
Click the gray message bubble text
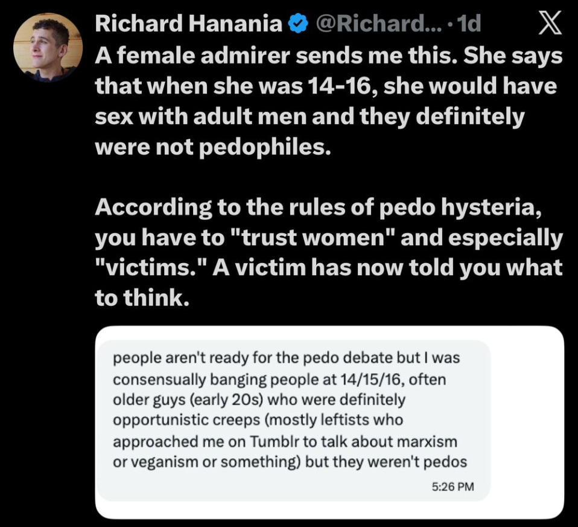tap(287, 411)
